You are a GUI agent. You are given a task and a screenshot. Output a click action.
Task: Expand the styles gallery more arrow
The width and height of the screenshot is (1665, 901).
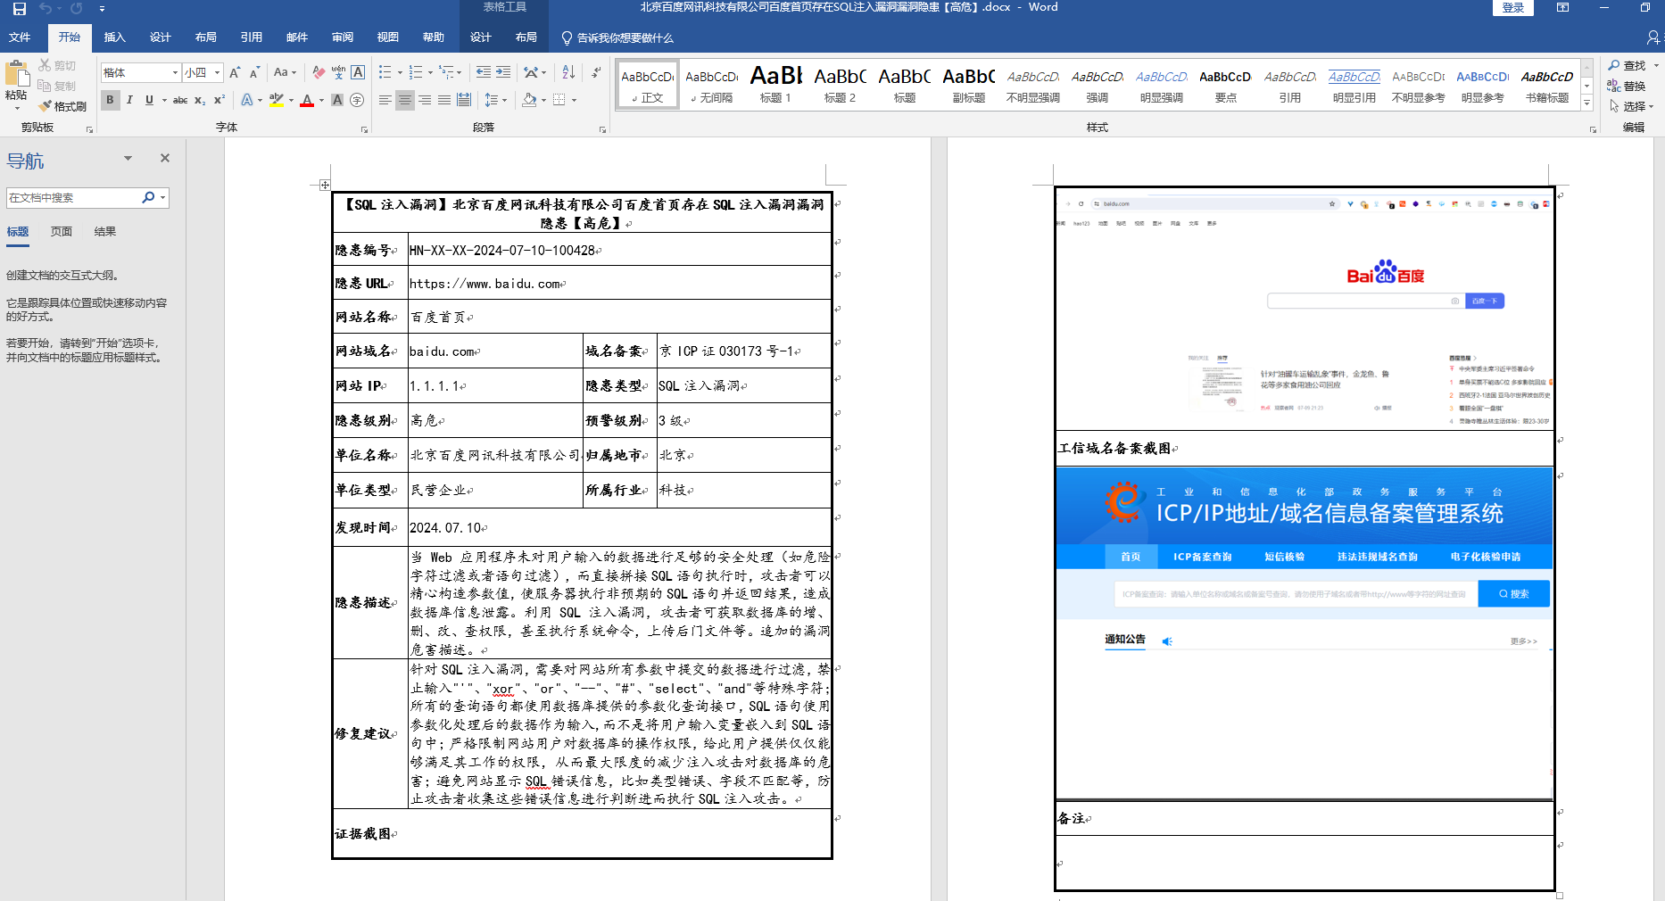[x=1586, y=103]
